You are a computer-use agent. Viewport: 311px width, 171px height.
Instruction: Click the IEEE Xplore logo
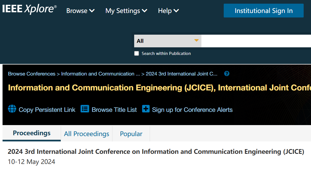click(29, 9)
